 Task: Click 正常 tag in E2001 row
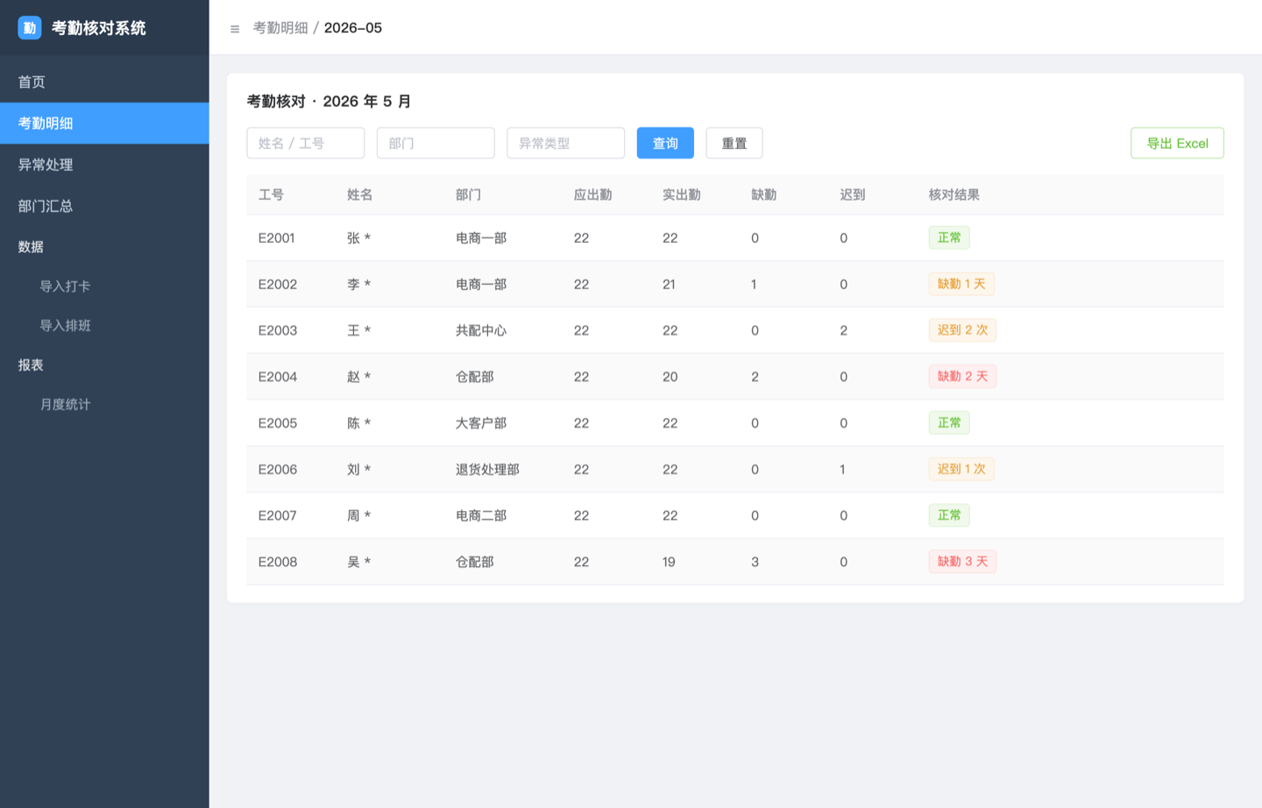coord(949,237)
